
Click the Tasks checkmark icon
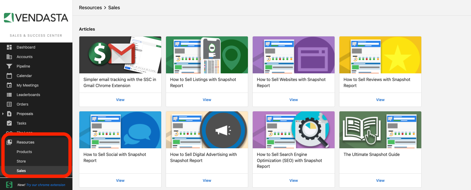click(9, 123)
